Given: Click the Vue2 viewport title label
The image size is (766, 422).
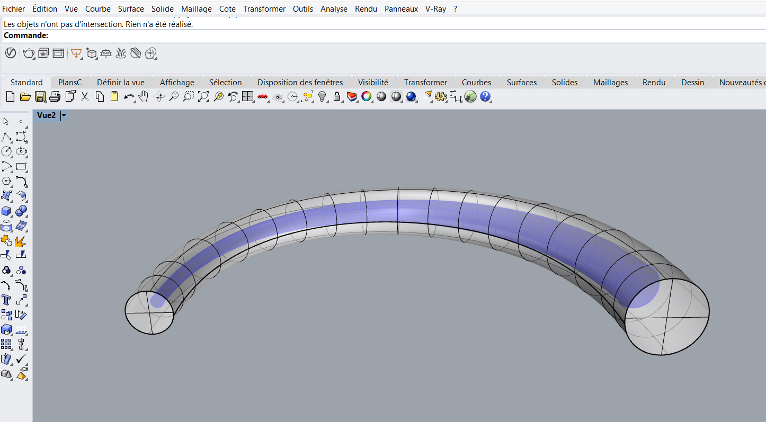Looking at the screenshot, I should 46,115.
